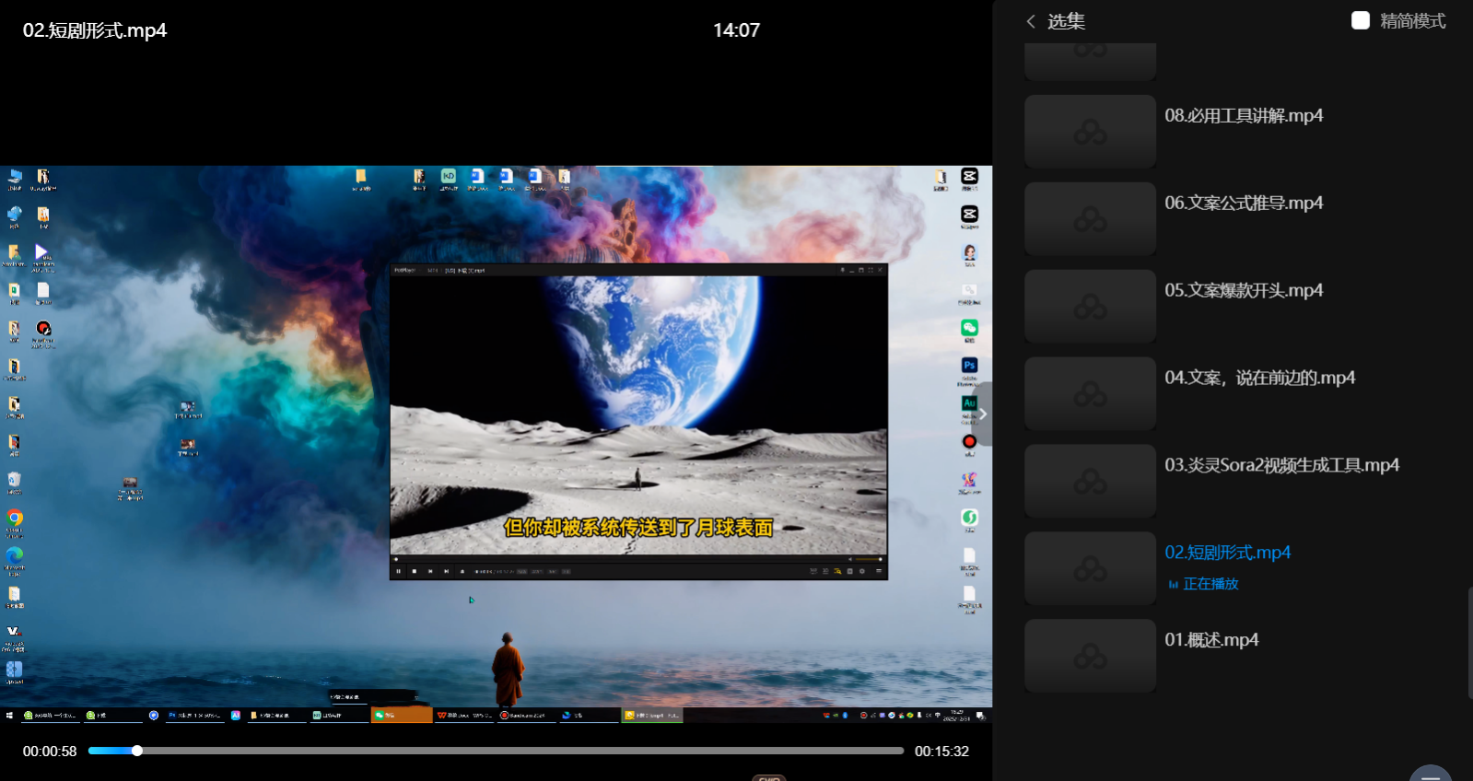Screen dimensions: 1473x781
Task: Select the cloud thumbnail of 05.文案爆款开头.mp4
Action: (x=1090, y=307)
